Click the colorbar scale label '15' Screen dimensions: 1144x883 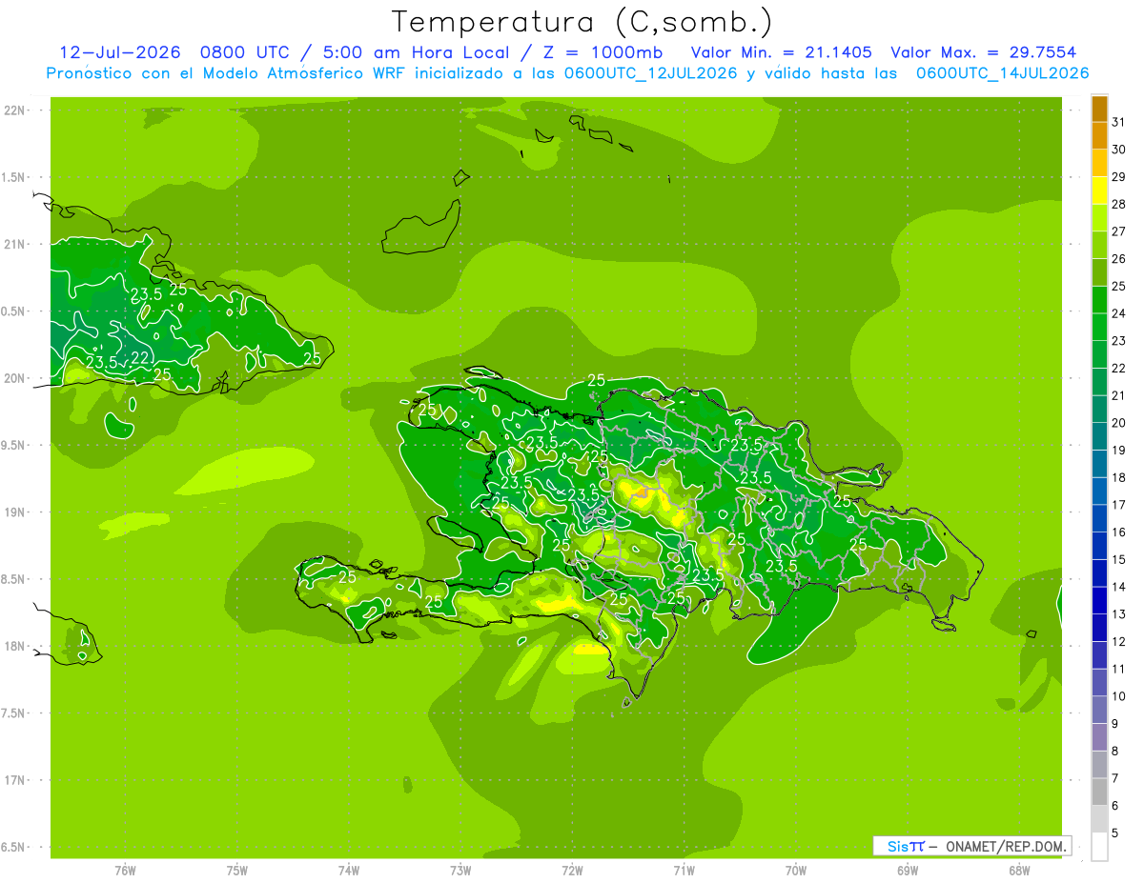tap(1118, 559)
